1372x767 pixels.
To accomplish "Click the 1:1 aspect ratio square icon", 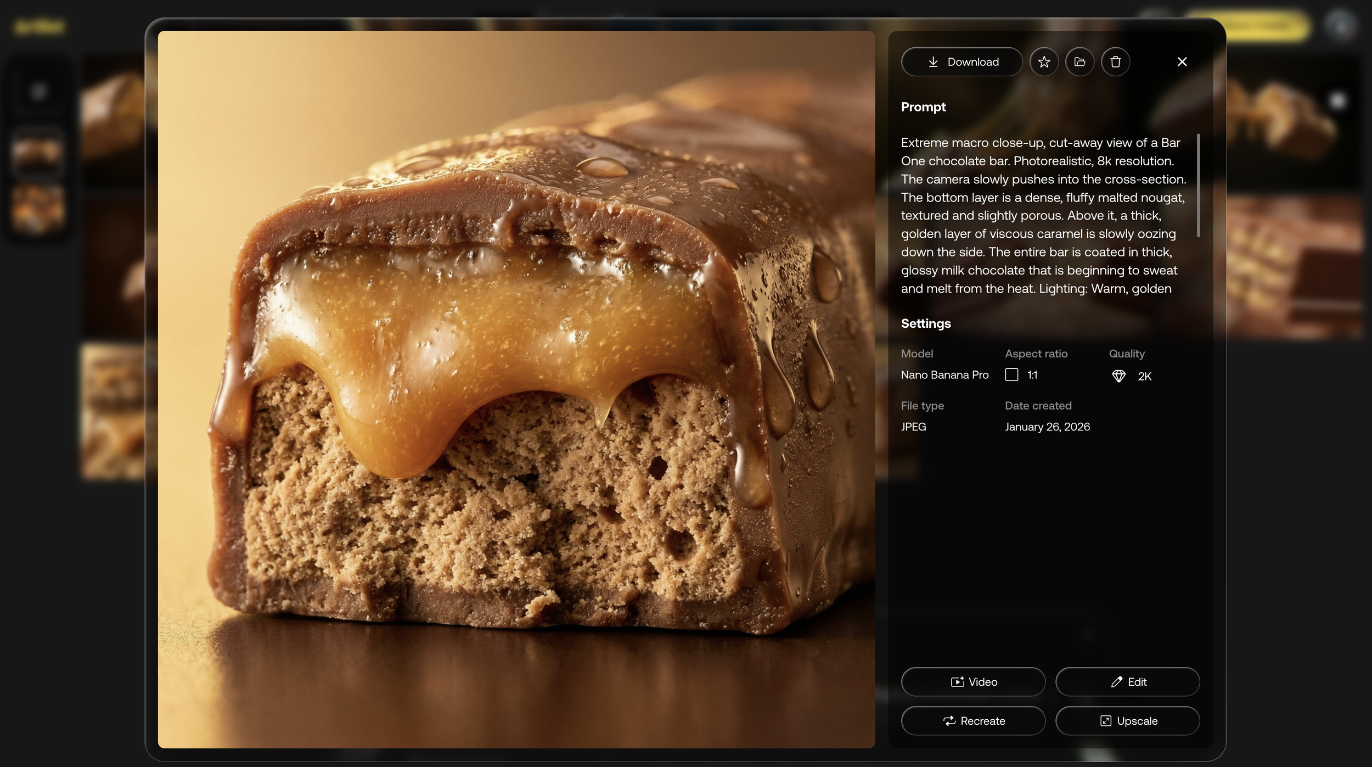I will coord(1011,374).
